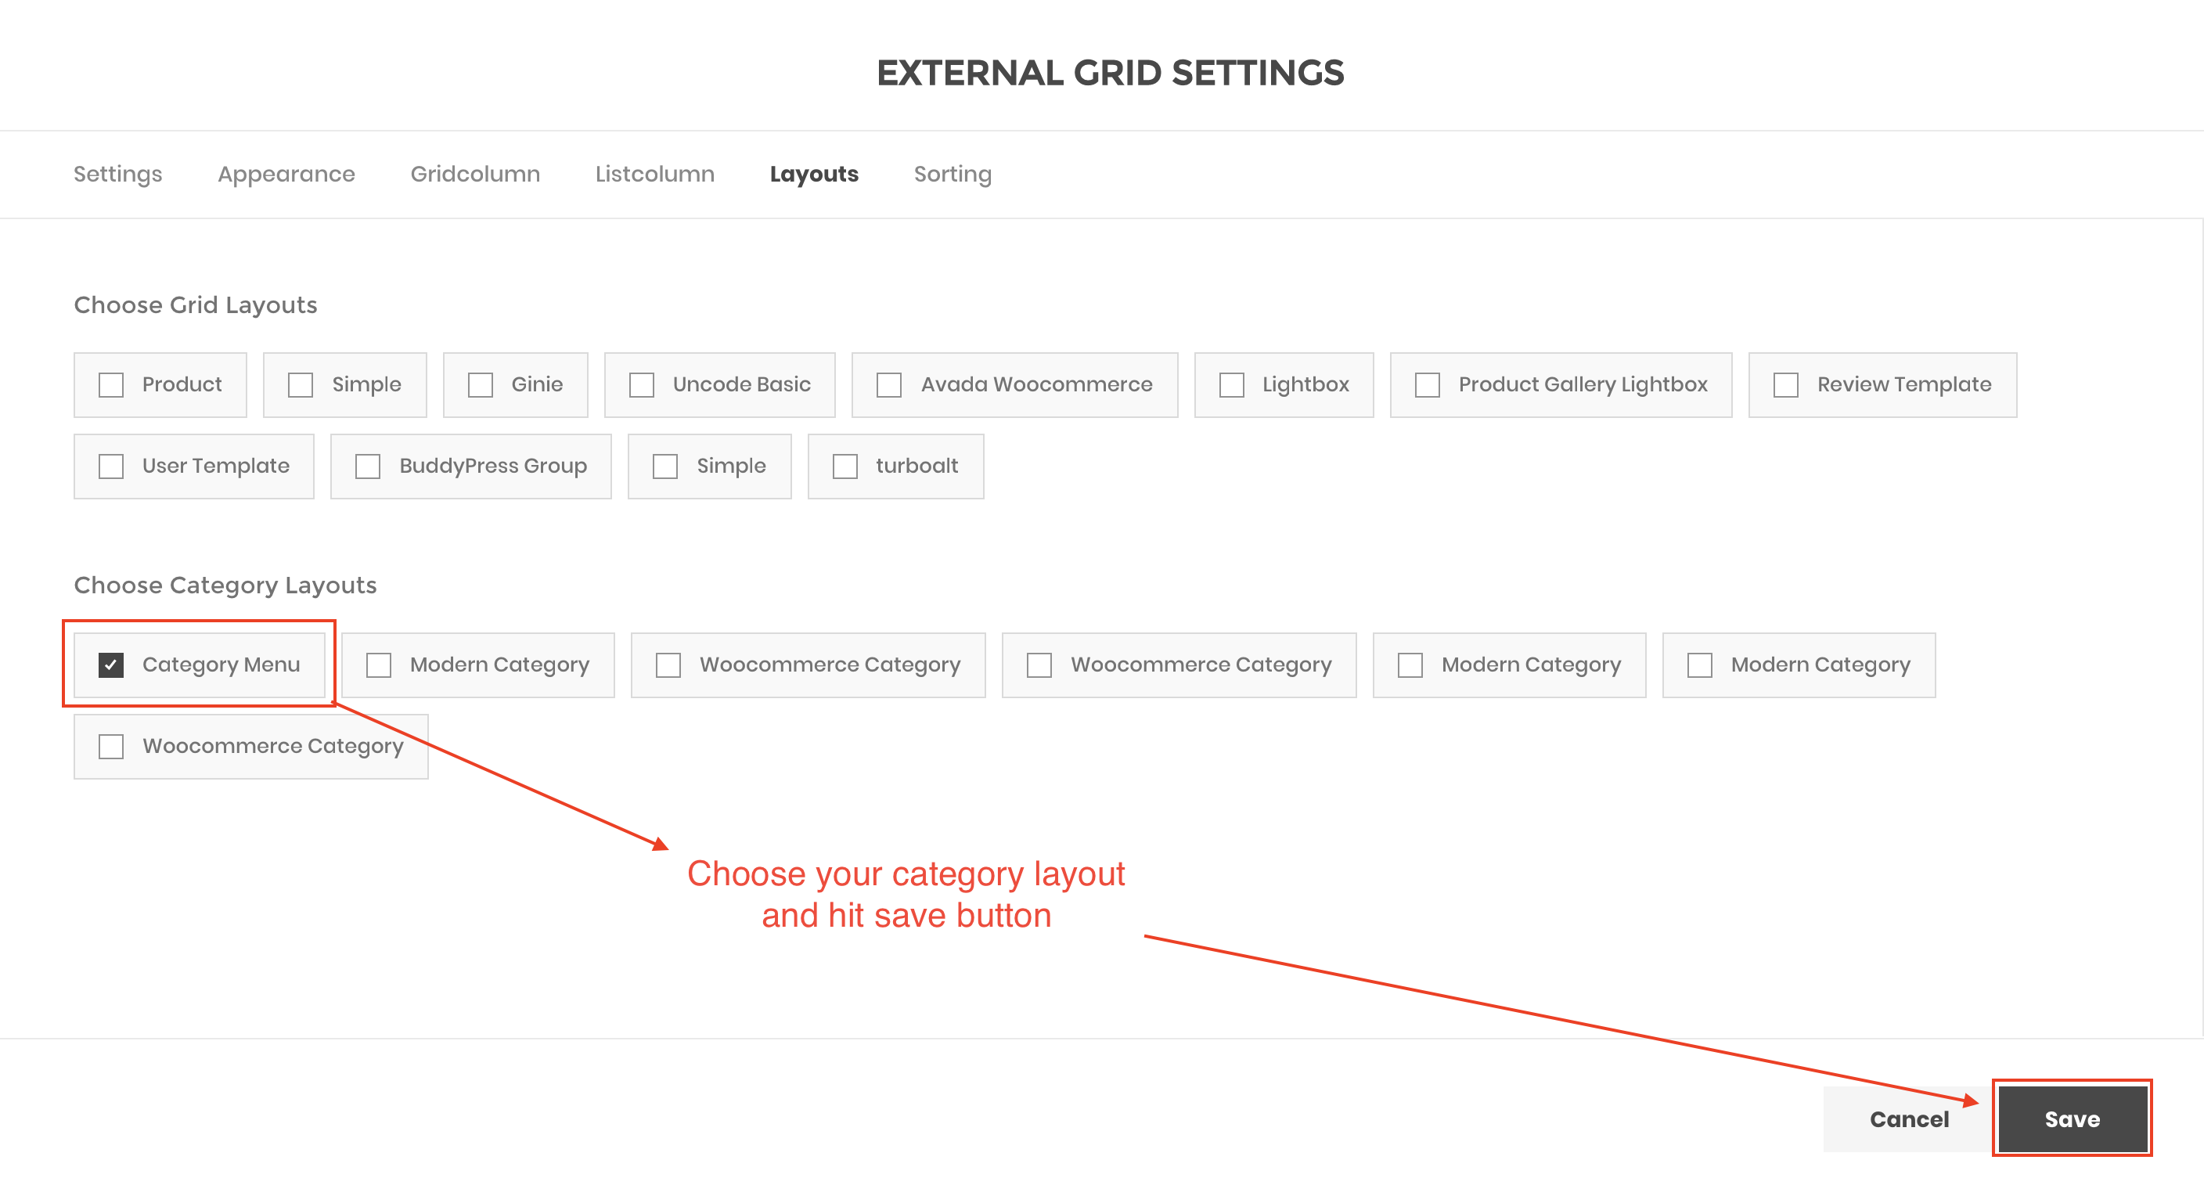
Task: Enable the Review Template layout
Action: click(x=1785, y=385)
